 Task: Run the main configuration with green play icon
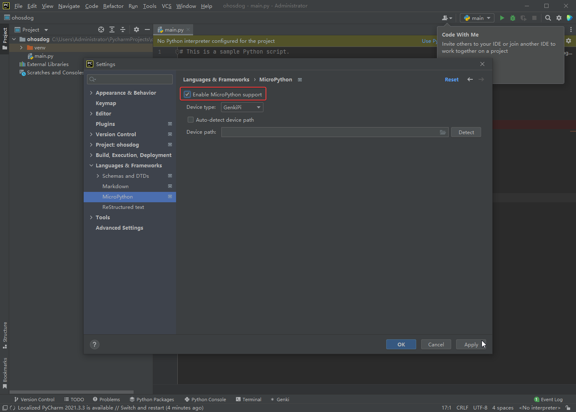point(502,18)
